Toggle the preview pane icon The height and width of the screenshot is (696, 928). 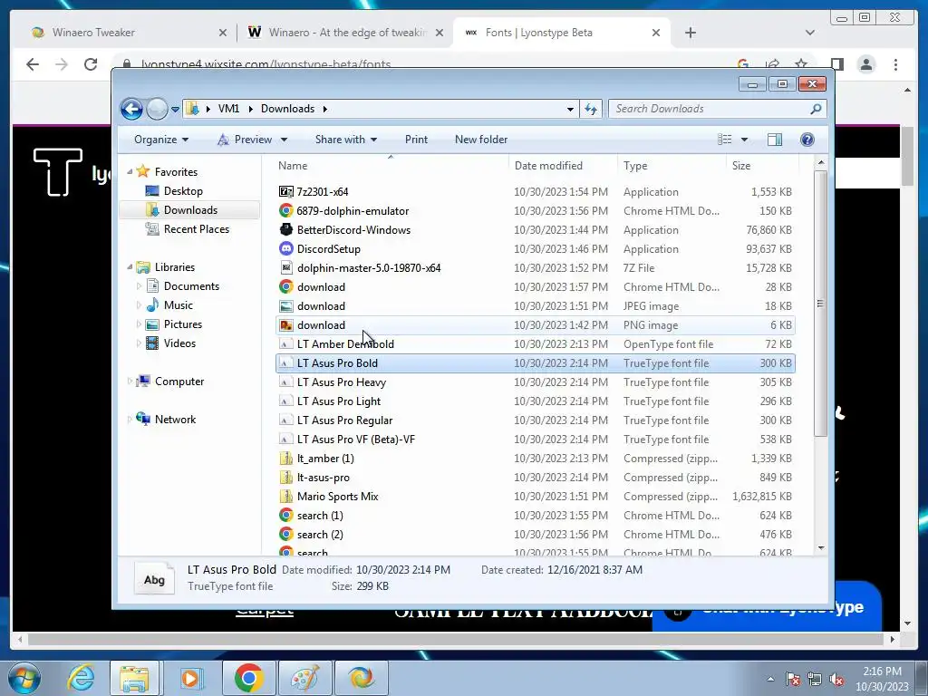(775, 140)
